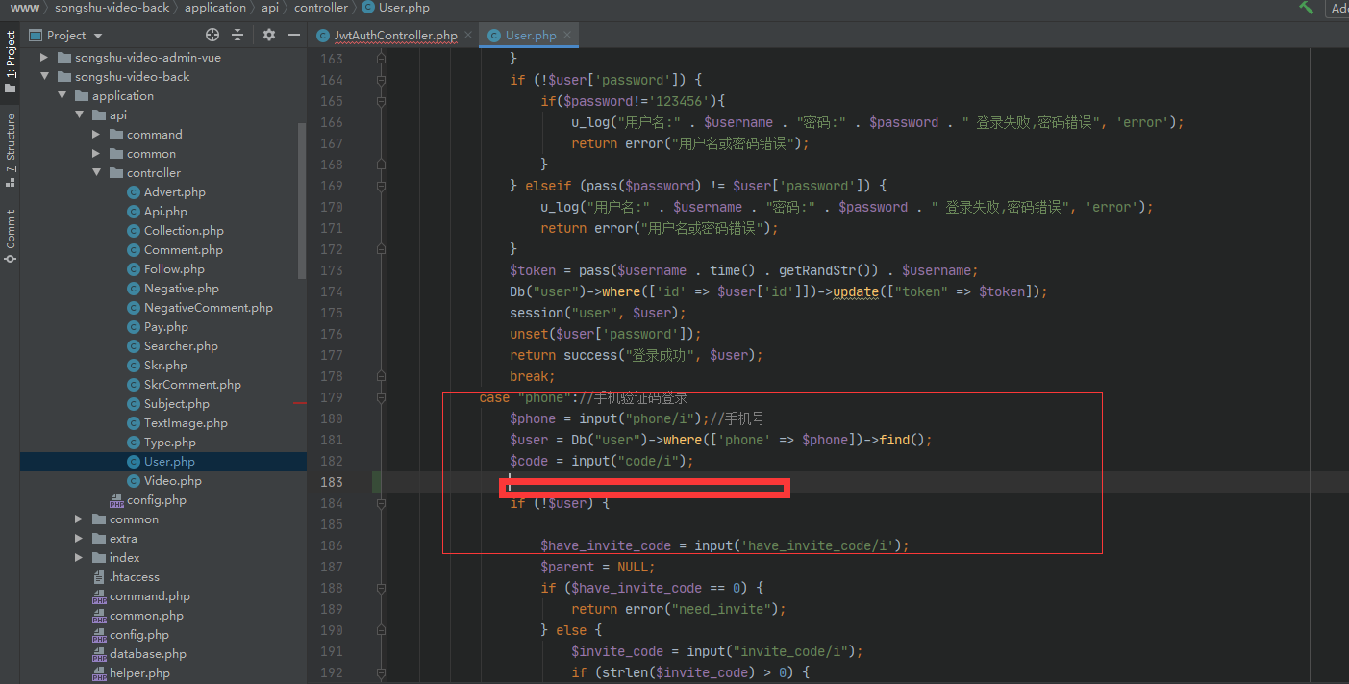Click the class icon in User.php breadcrumb

pos(368,8)
